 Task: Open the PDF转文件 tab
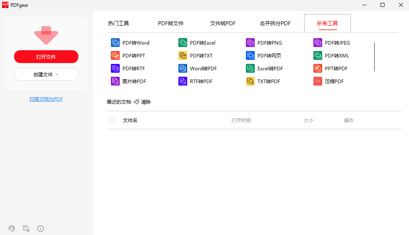(x=170, y=23)
